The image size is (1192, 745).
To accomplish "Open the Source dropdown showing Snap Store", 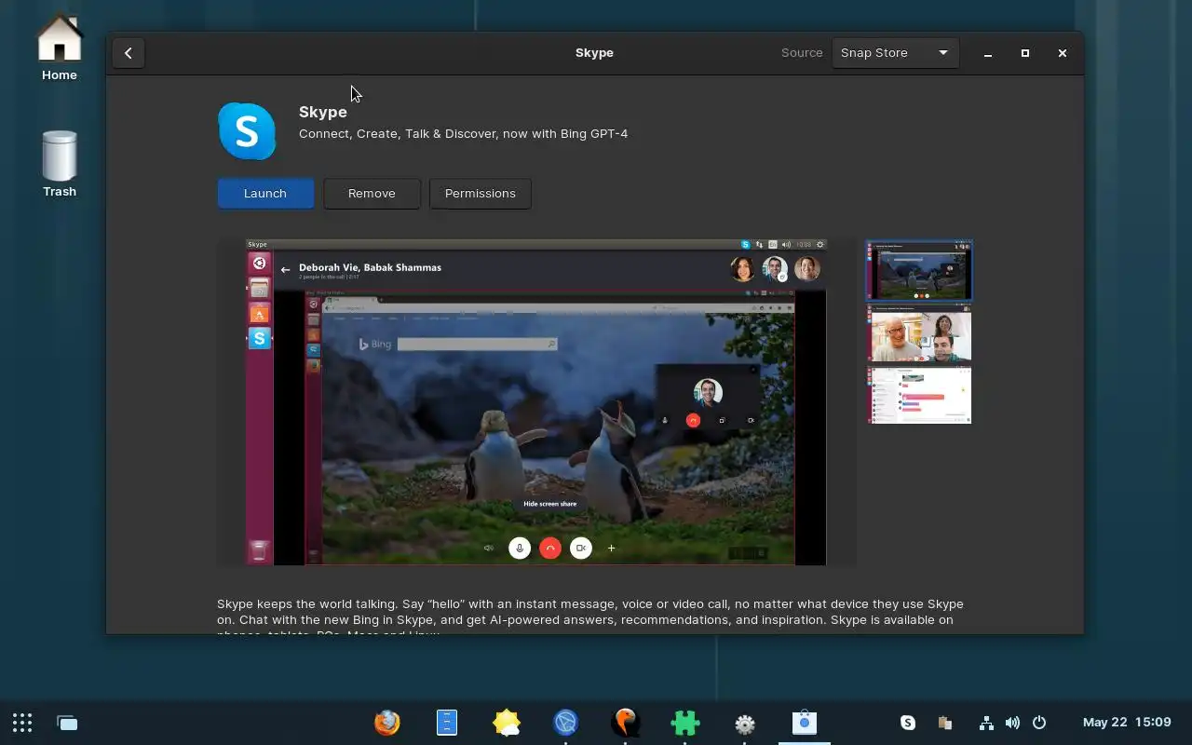I will point(894,53).
